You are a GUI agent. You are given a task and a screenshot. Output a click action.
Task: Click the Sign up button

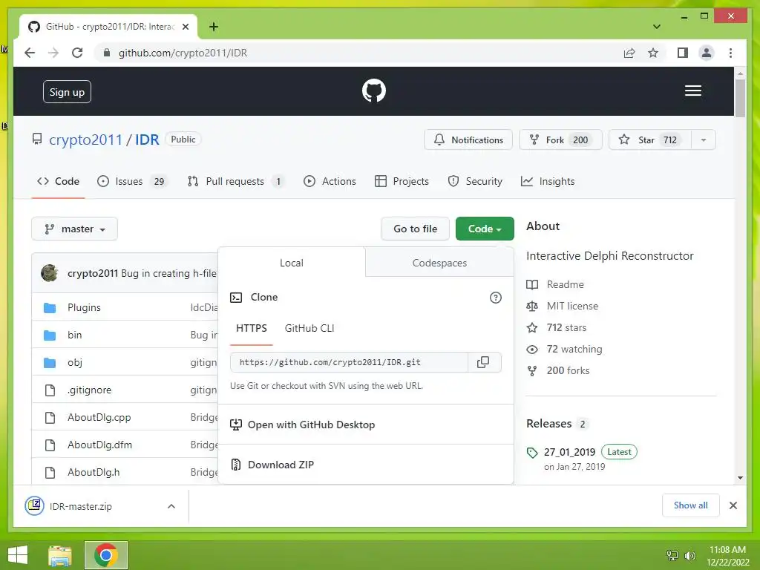(67, 92)
